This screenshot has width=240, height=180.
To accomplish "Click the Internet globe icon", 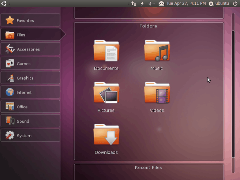I will tap(10, 92).
